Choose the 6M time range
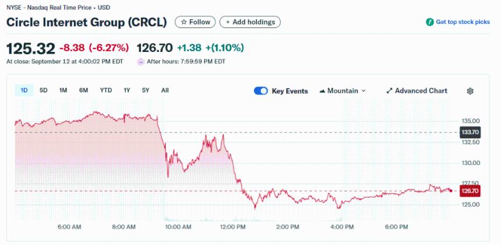This screenshot has height=245, width=501. pyautogui.click(x=84, y=90)
